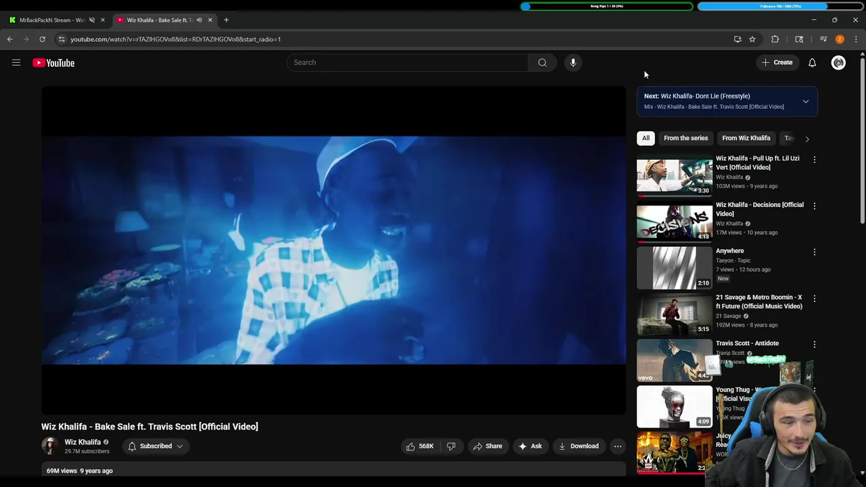Select the From the series chip
Image resolution: width=866 pixels, height=487 pixels.
click(685, 138)
